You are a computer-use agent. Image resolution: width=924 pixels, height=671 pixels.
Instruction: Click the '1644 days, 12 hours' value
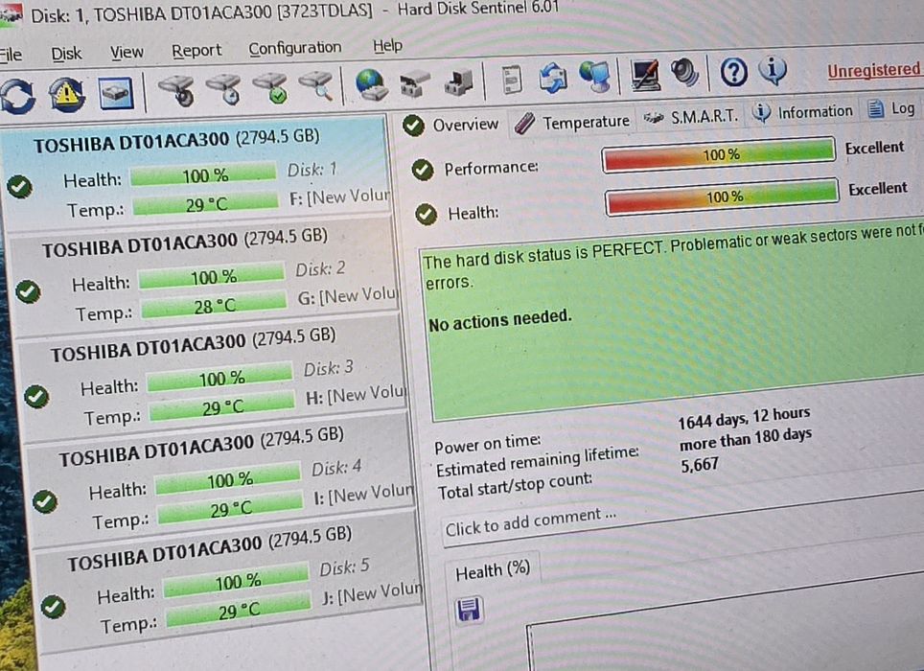pyautogui.click(x=744, y=418)
